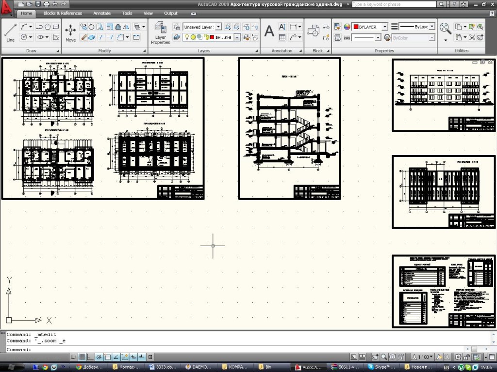Pick the Polyline tool
The width and height of the screenshot is (497, 372).
click(39, 27)
